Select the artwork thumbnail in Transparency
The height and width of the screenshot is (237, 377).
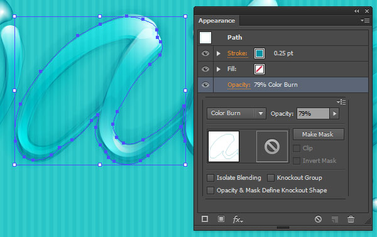click(224, 146)
